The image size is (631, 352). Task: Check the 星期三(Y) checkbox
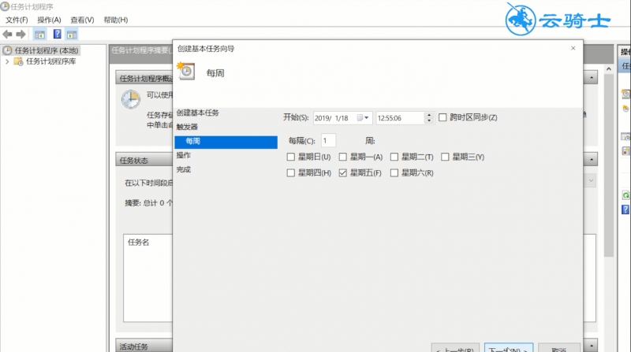pos(445,157)
